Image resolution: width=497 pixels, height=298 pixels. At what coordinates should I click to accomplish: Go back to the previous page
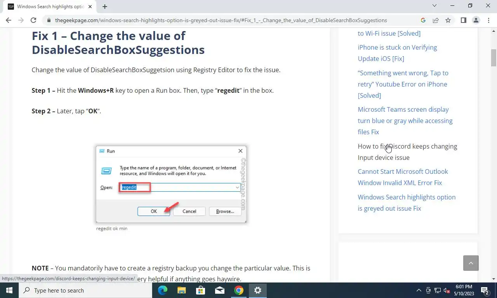(9, 20)
